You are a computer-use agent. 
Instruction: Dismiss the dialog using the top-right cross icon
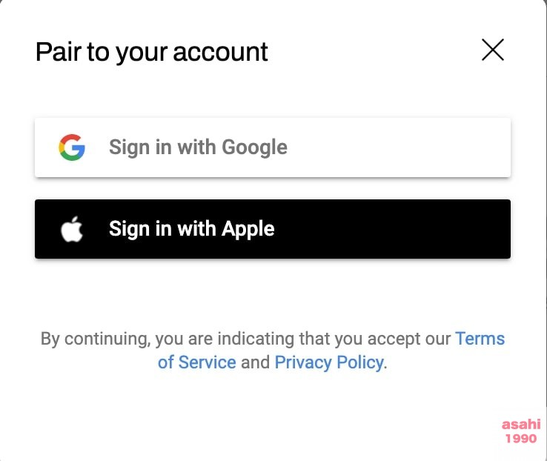[493, 50]
